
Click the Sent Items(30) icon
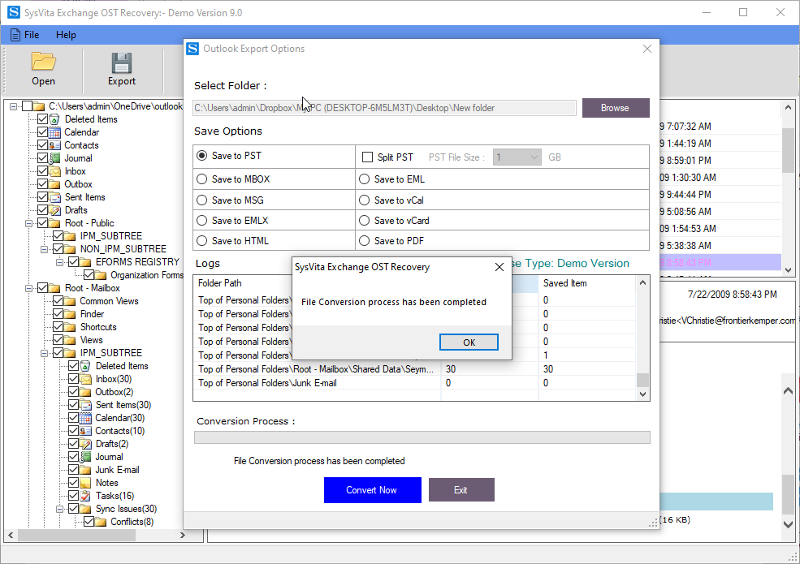(86, 405)
